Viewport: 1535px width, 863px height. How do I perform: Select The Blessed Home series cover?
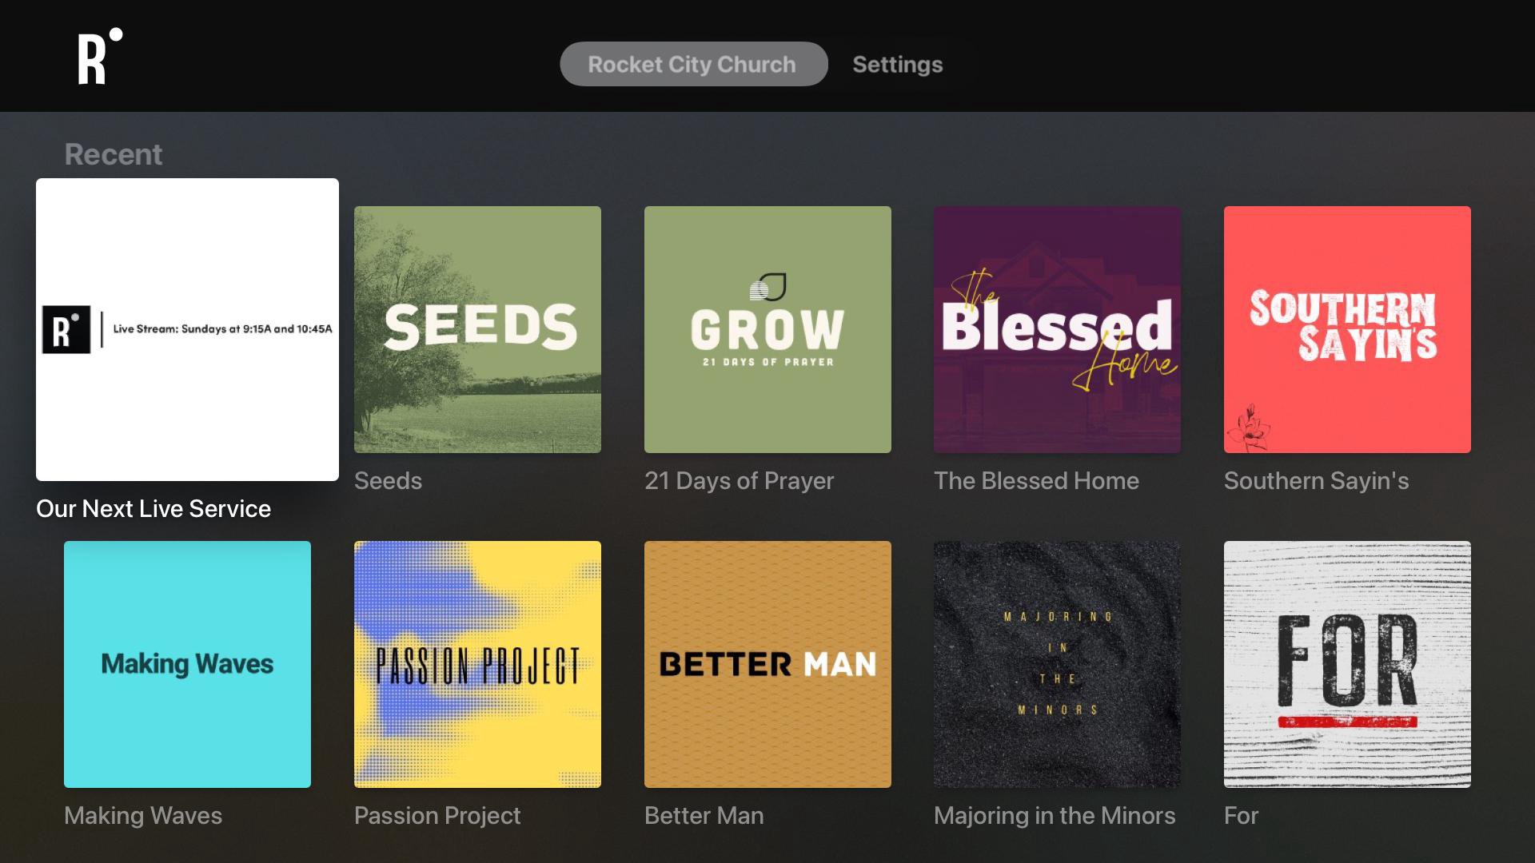1057,329
